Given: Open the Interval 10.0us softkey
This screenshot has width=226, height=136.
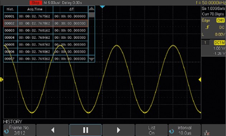Looking at the screenshot, I should (184, 130).
